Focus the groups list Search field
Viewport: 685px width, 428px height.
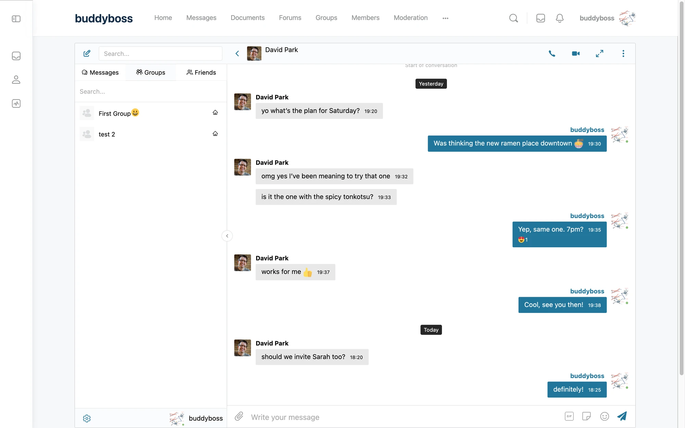coord(151,92)
